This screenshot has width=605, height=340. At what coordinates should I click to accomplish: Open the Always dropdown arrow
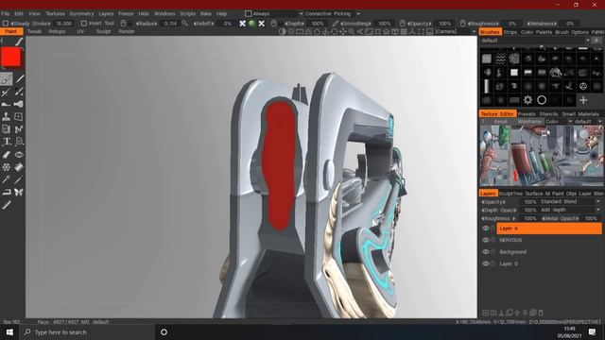(301, 14)
